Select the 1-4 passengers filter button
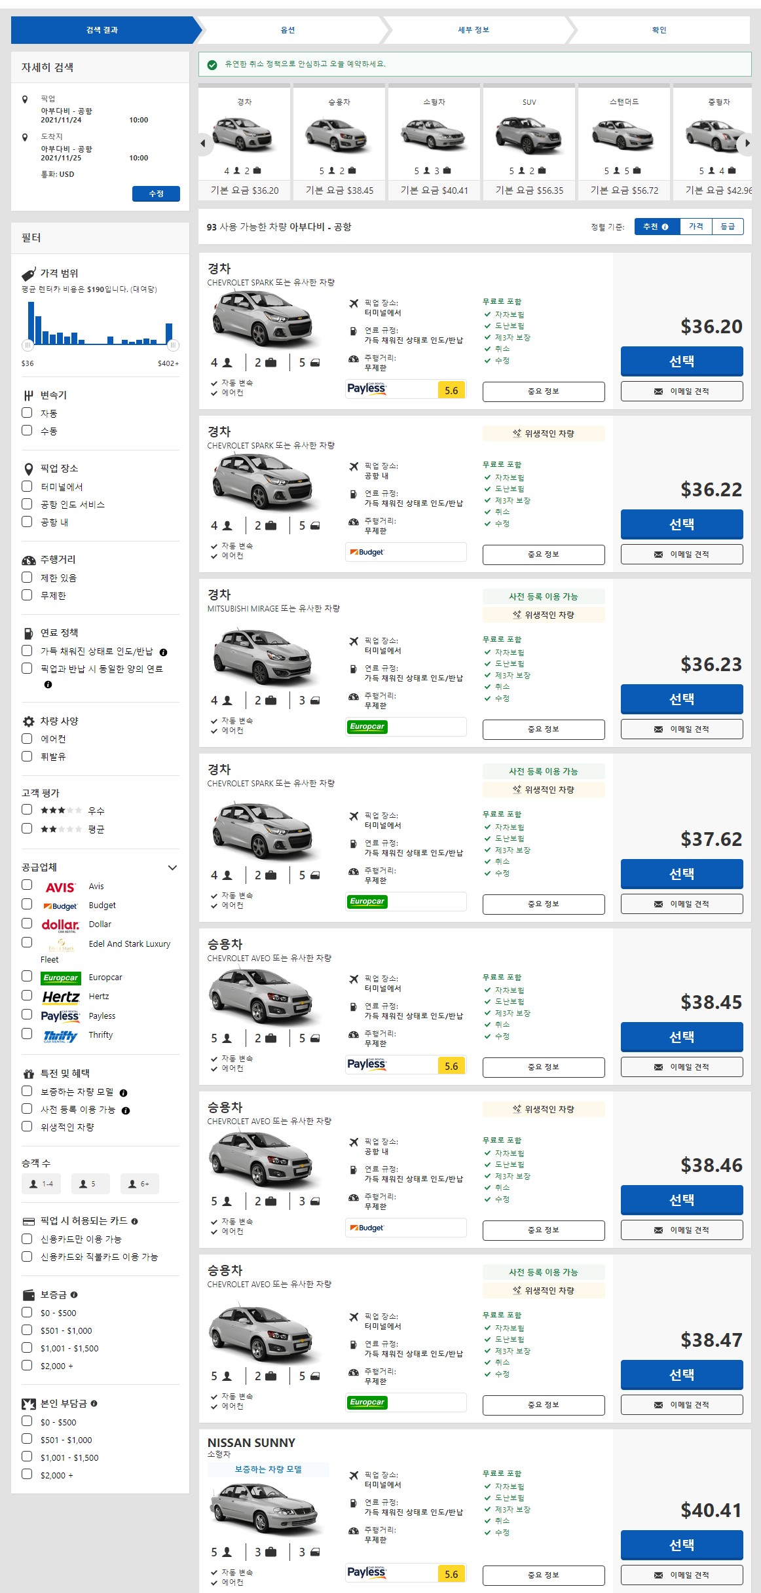Image resolution: width=761 pixels, height=1593 pixels. pyautogui.click(x=41, y=1184)
